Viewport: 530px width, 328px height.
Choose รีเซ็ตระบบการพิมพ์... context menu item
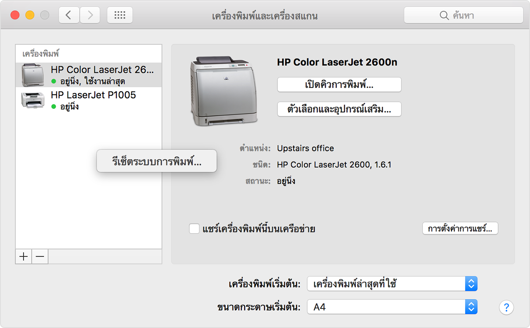[157, 161]
